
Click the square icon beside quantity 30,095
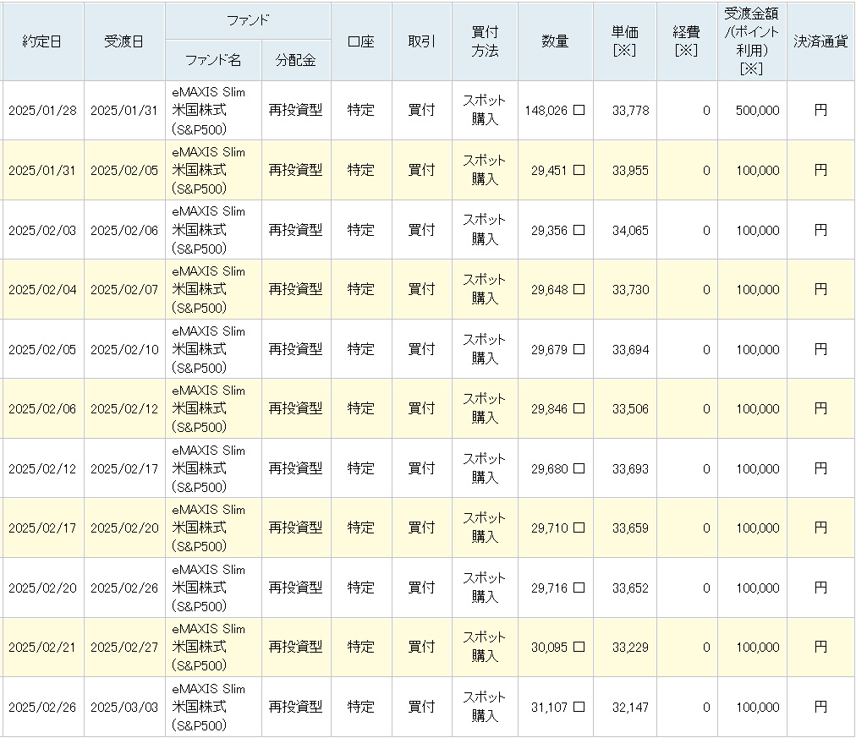[x=579, y=647]
